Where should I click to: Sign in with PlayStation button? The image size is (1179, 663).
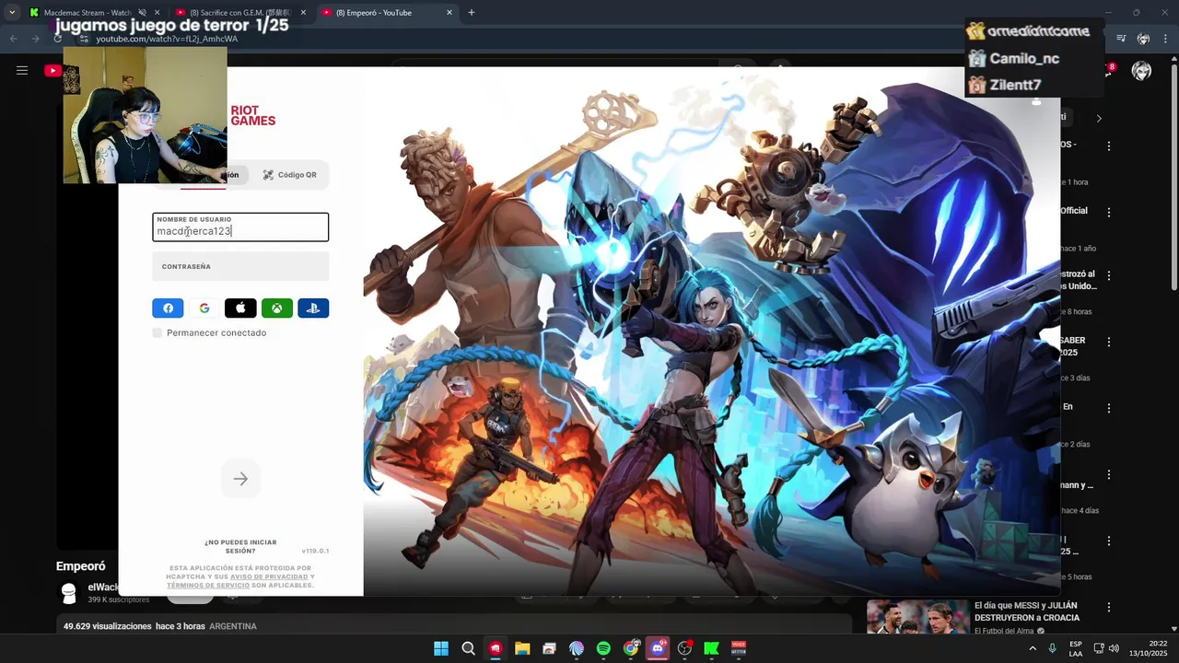pos(313,308)
